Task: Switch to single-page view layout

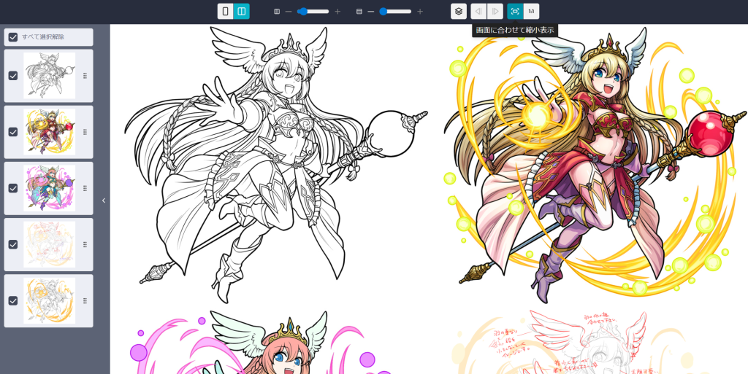Action: point(225,12)
